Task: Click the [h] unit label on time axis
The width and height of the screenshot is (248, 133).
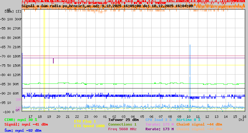Action: point(241,119)
